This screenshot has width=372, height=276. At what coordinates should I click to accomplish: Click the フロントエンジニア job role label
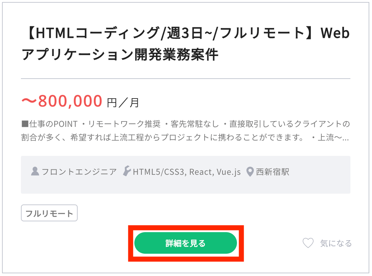pyautogui.click(x=79, y=172)
